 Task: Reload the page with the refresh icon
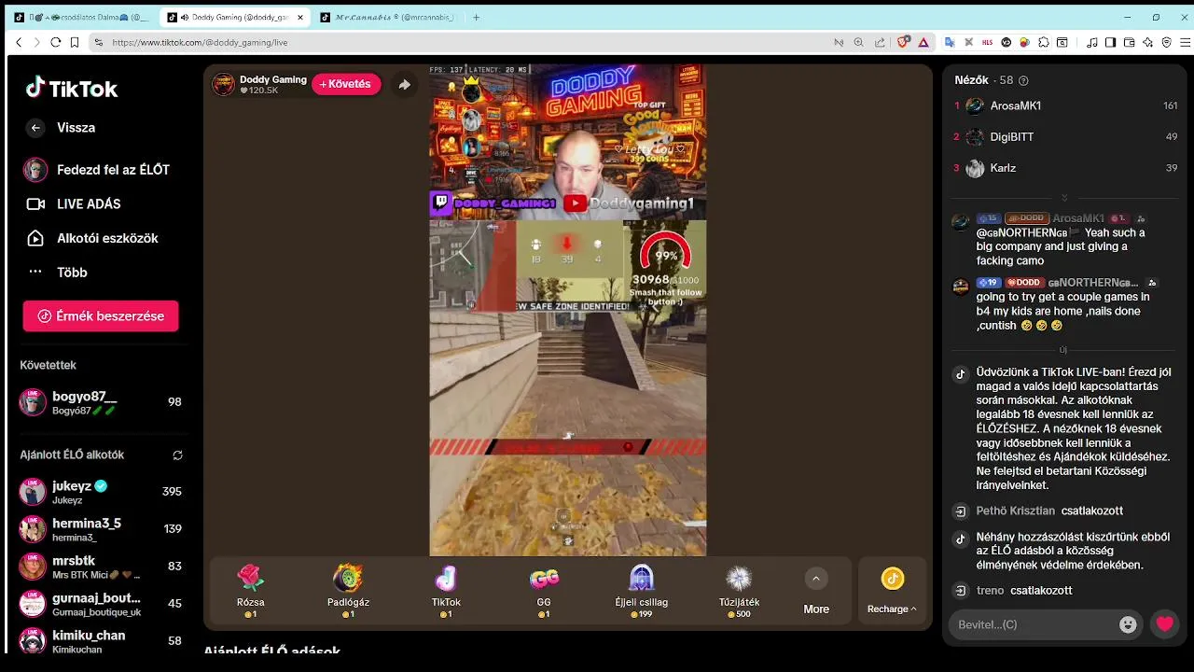(56, 42)
